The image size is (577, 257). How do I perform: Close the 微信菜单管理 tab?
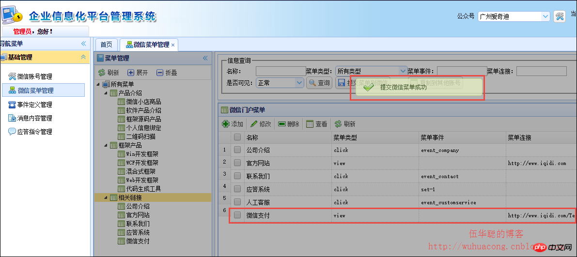[173, 45]
